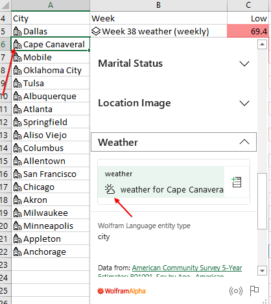Click the stacked-layers icon in Week 38 cell
271x304 pixels.
click(x=96, y=31)
